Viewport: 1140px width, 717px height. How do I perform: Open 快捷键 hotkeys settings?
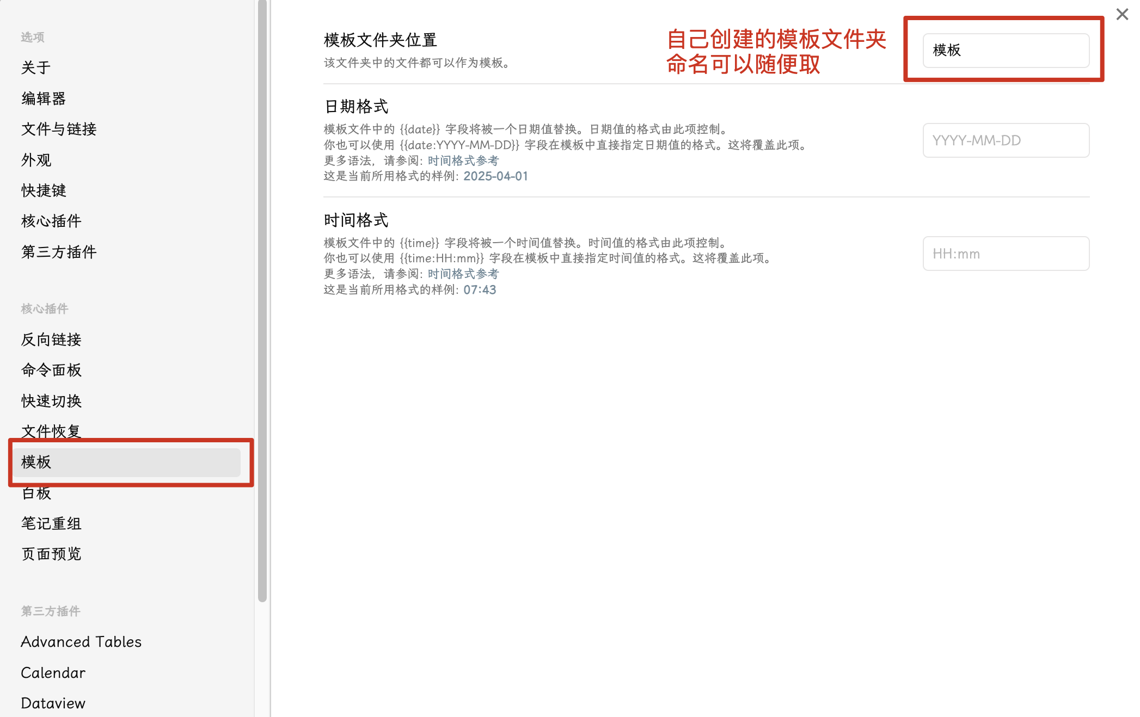click(x=44, y=190)
